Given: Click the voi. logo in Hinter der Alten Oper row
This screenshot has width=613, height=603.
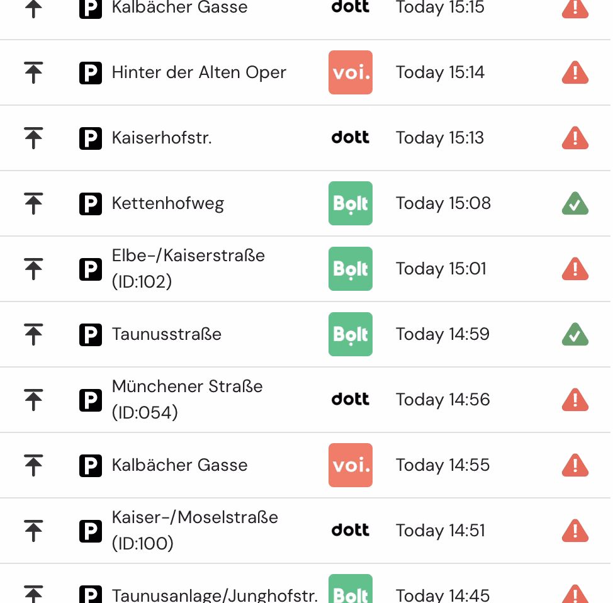Looking at the screenshot, I should [351, 72].
